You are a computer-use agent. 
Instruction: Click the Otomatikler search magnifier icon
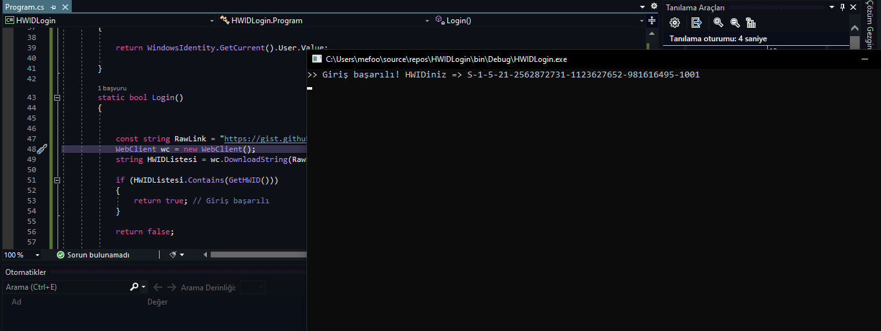[134, 287]
